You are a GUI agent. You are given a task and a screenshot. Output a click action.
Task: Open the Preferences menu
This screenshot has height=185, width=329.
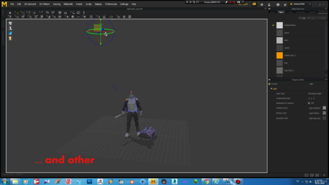(x=111, y=4)
